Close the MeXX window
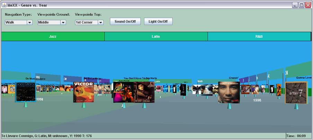 coord(307,5)
